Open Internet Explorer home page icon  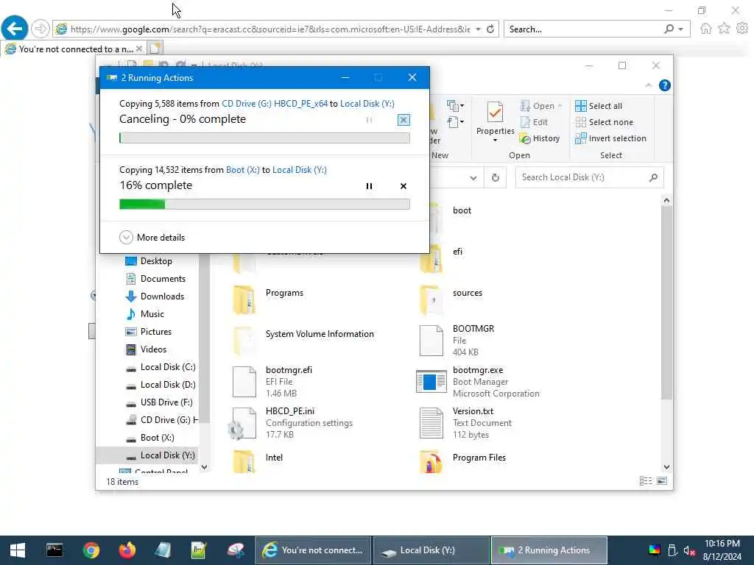(705, 29)
